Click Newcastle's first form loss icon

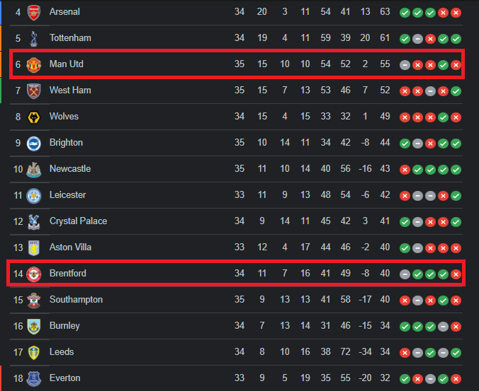pyautogui.click(x=405, y=170)
